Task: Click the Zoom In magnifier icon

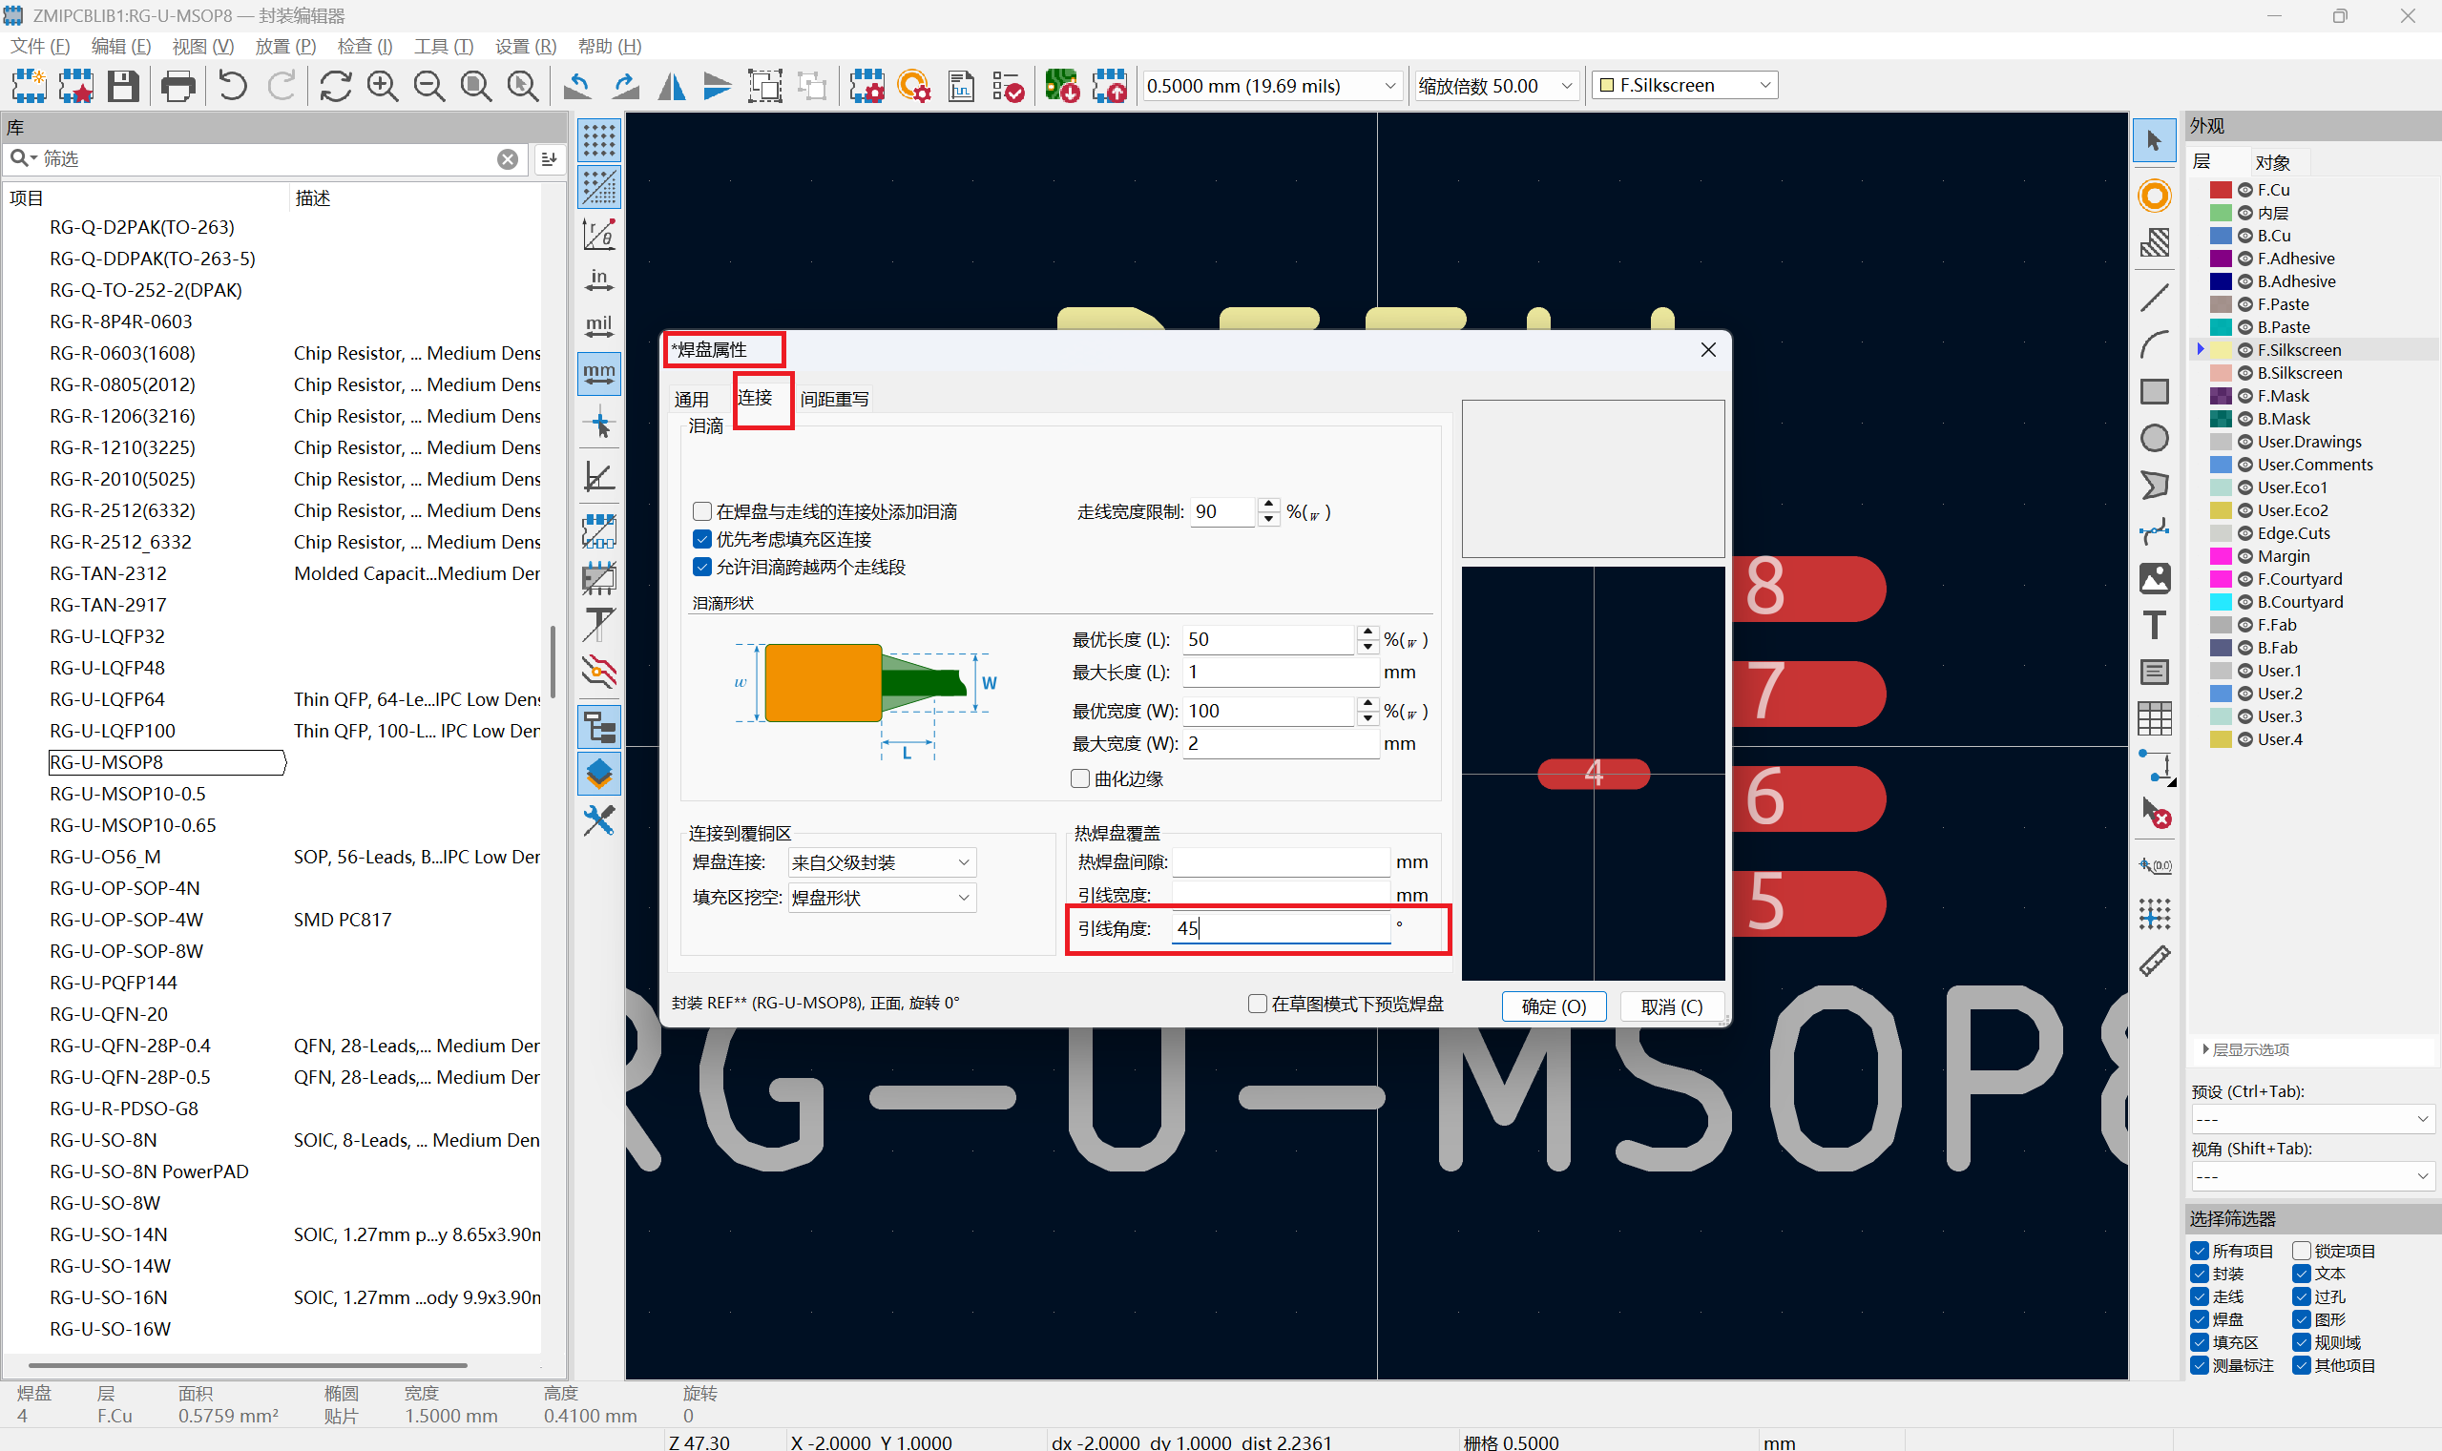Action: pyautogui.click(x=383, y=86)
